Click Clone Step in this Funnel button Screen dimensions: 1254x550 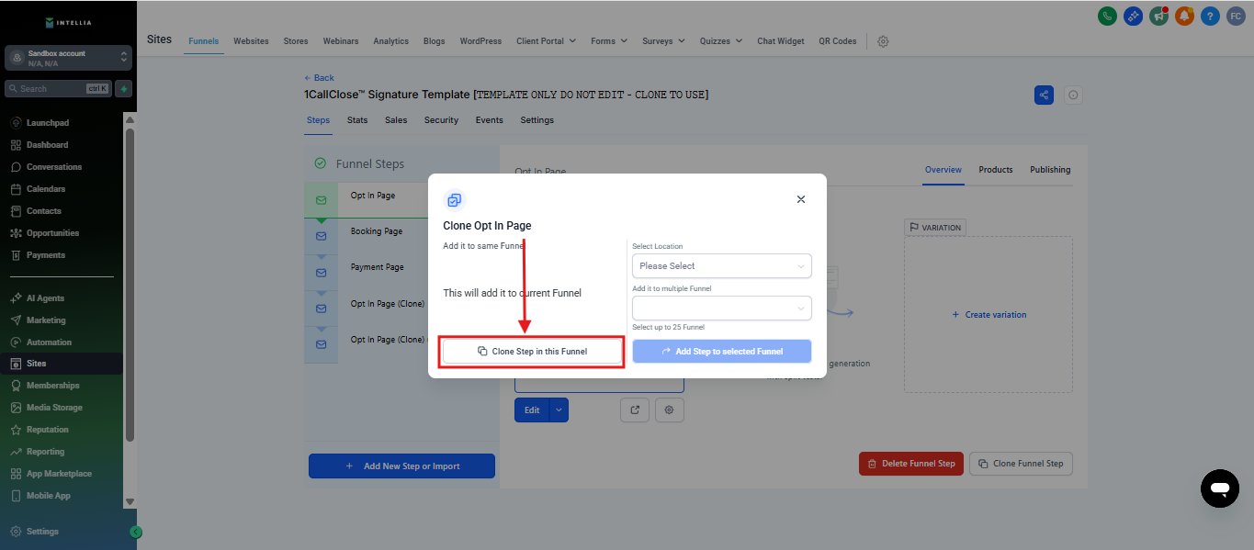(x=532, y=352)
